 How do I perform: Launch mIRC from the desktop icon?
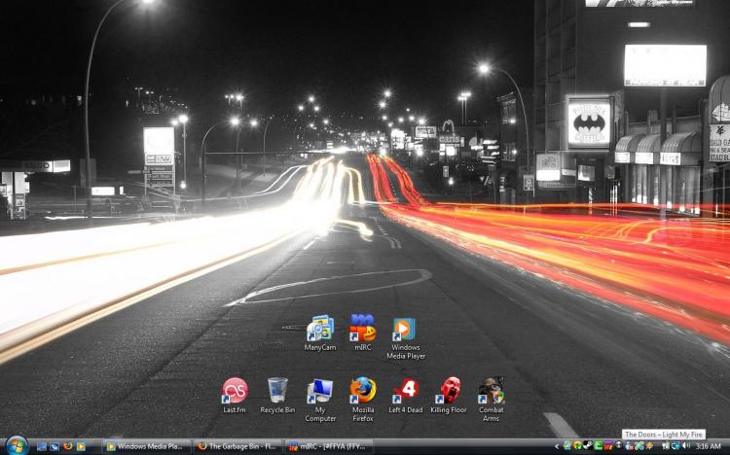(362, 329)
